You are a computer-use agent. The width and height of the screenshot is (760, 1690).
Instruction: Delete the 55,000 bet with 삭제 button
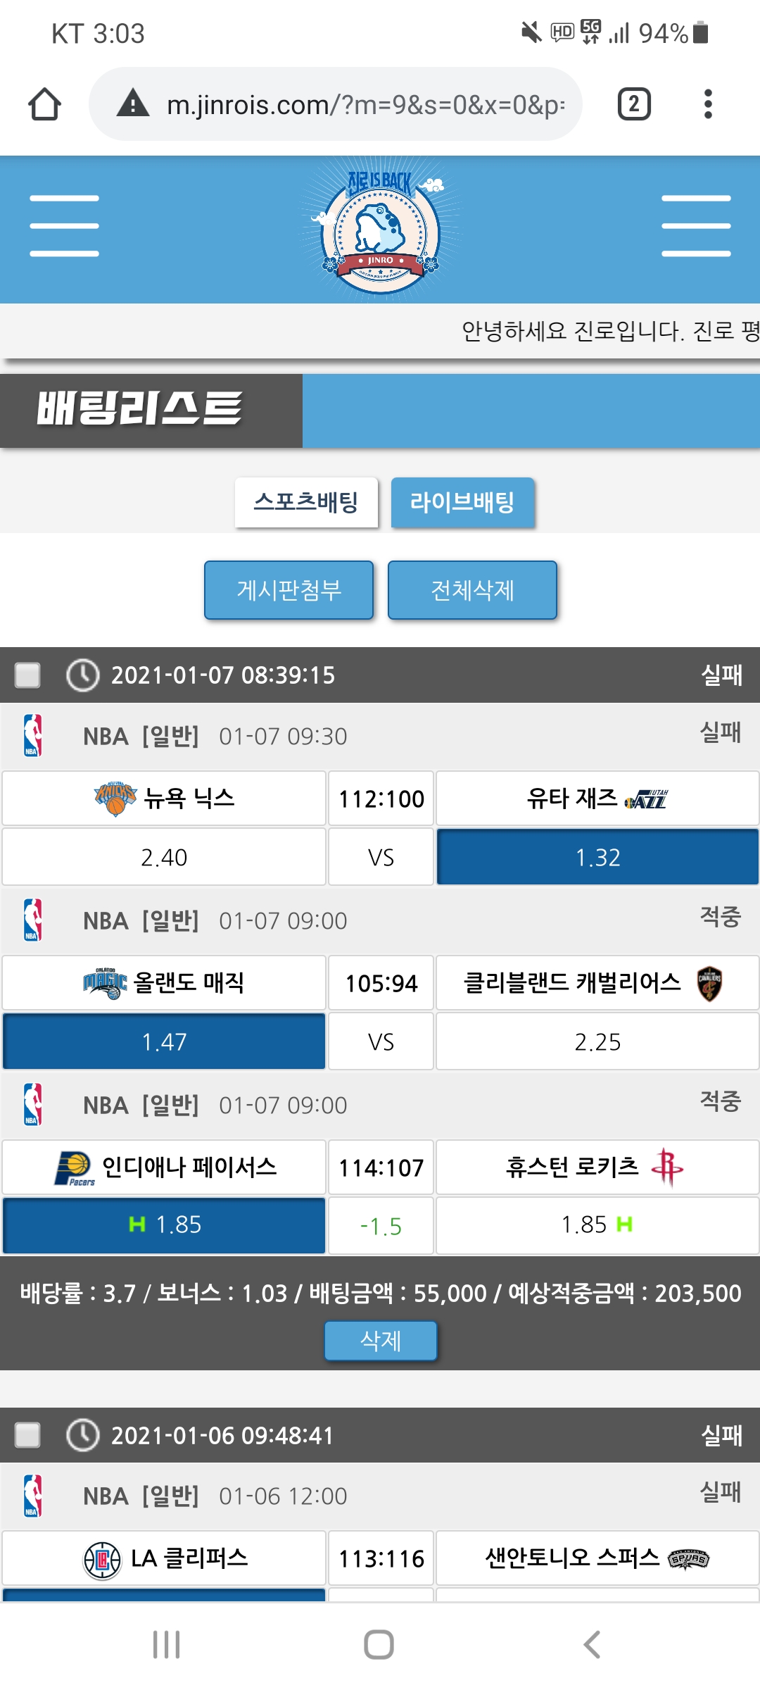380,1341
